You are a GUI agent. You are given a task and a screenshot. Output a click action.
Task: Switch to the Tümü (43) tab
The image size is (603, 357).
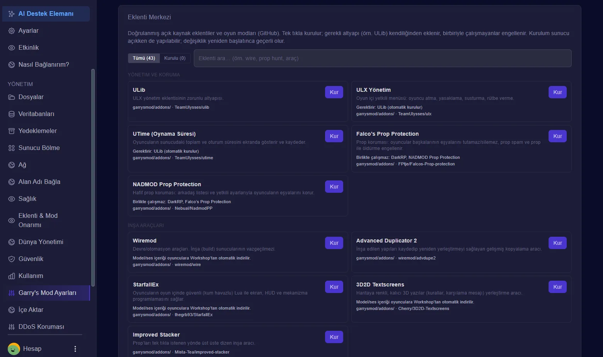144,58
